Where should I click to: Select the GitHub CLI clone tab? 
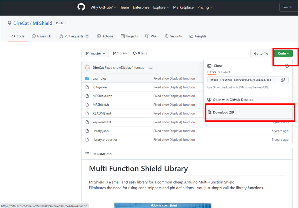[x=224, y=72]
